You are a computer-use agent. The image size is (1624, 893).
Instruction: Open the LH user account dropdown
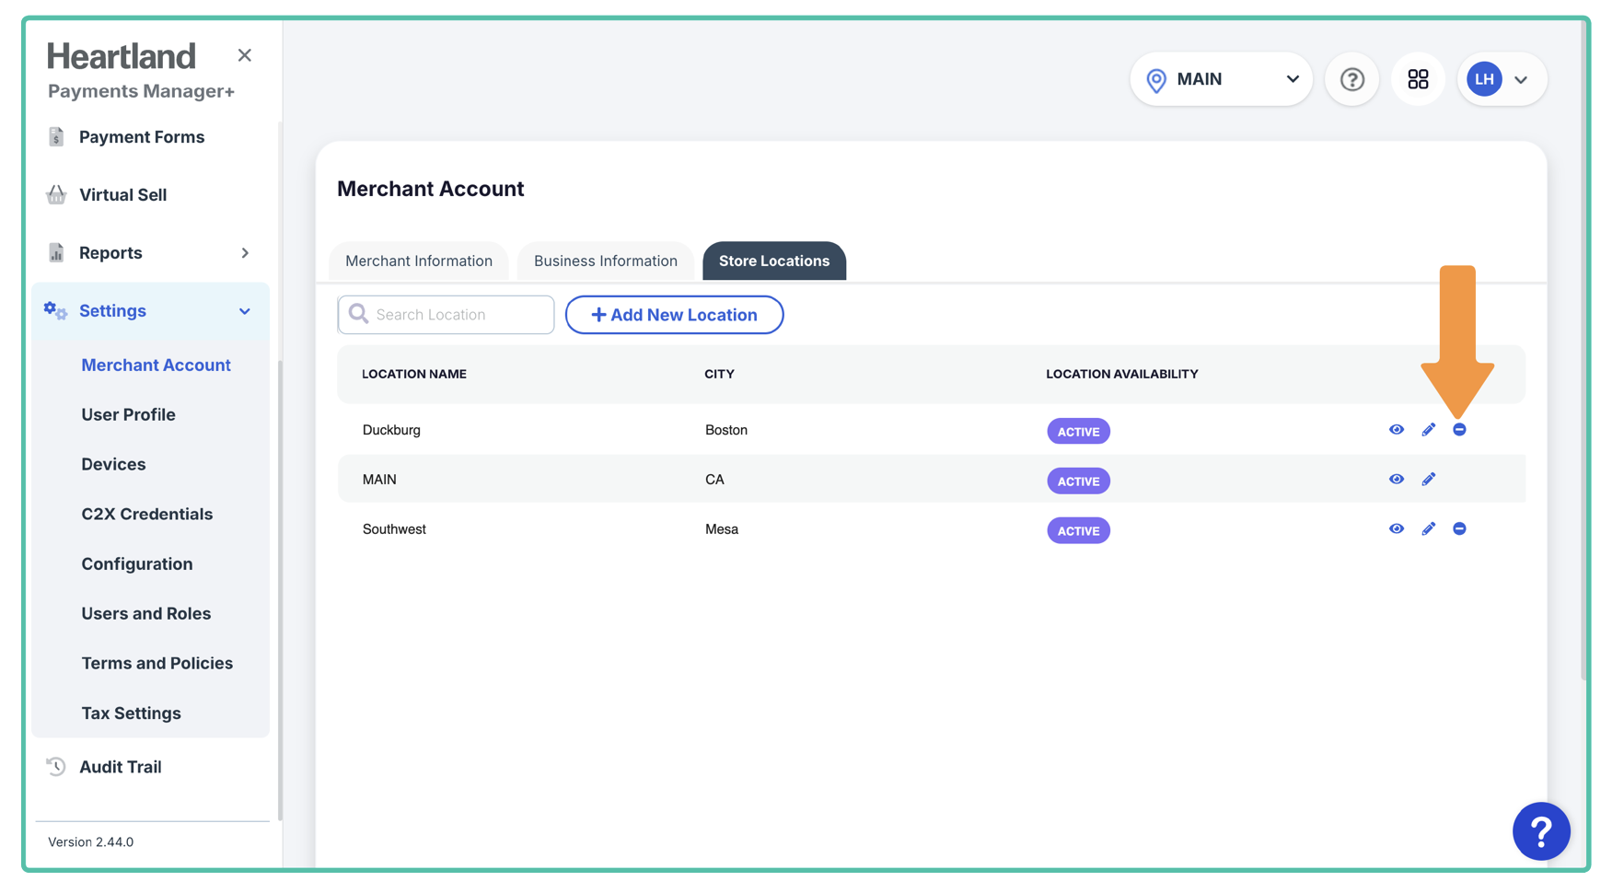pos(1501,79)
